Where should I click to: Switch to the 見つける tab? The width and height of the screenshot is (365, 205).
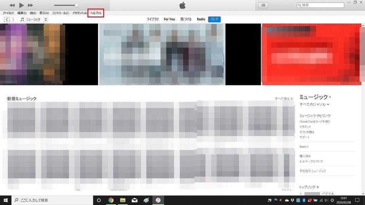pos(186,19)
